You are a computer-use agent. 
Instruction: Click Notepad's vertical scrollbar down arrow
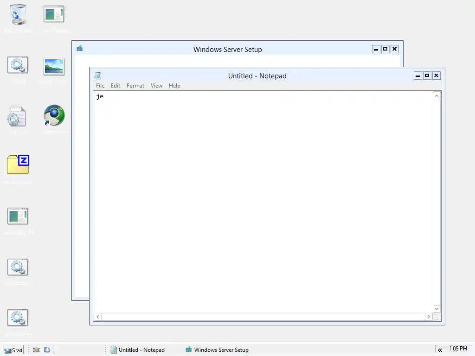point(436,309)
